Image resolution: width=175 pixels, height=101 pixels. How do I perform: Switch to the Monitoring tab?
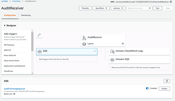[26, 15]
